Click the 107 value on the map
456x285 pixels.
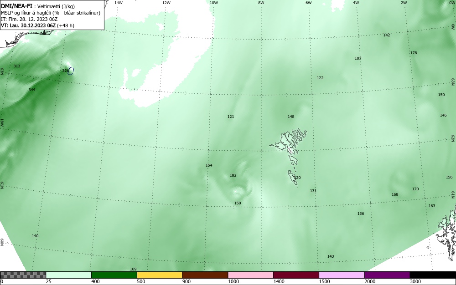[358, 58]
